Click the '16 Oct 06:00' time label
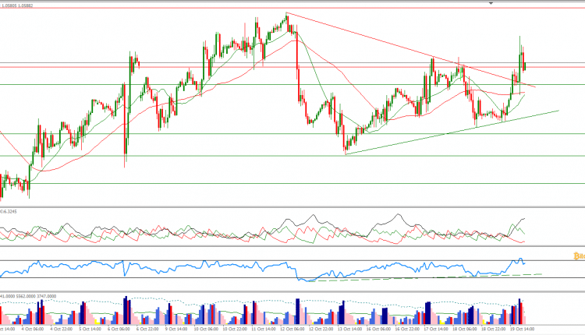 [378, 329]
